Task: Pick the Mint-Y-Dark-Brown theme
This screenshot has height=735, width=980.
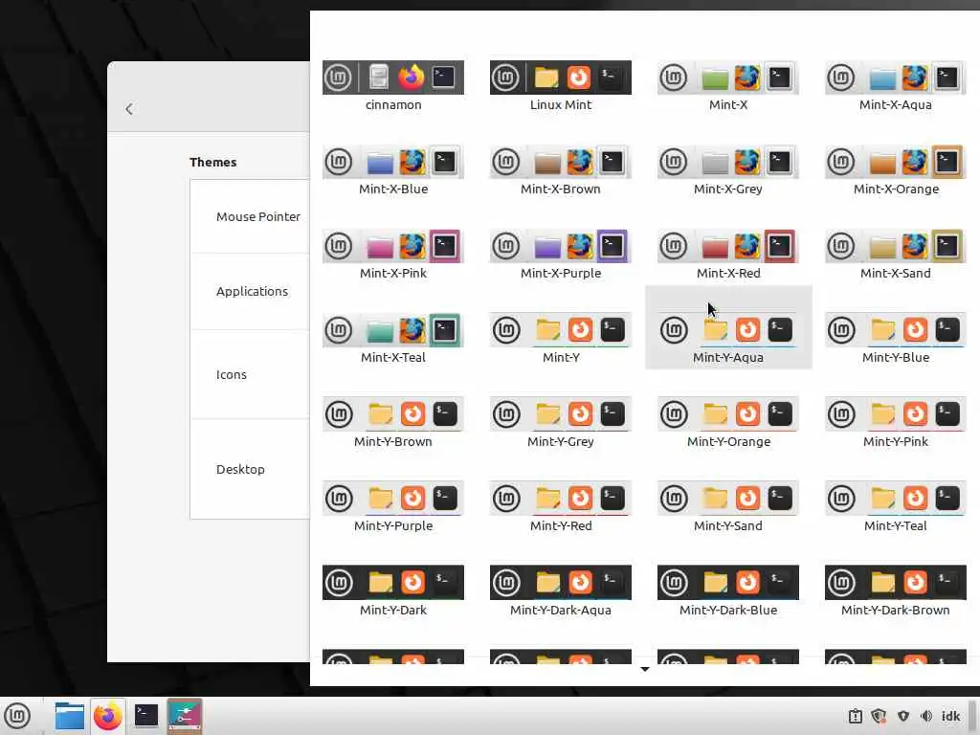Action: [x=896, y=591]
